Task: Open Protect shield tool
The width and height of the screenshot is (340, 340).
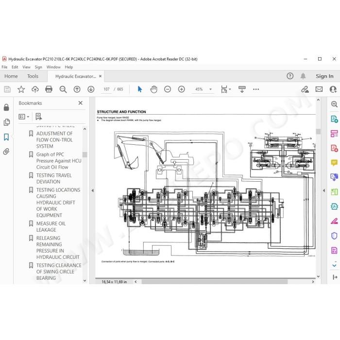Action: [x=334, y=236]
